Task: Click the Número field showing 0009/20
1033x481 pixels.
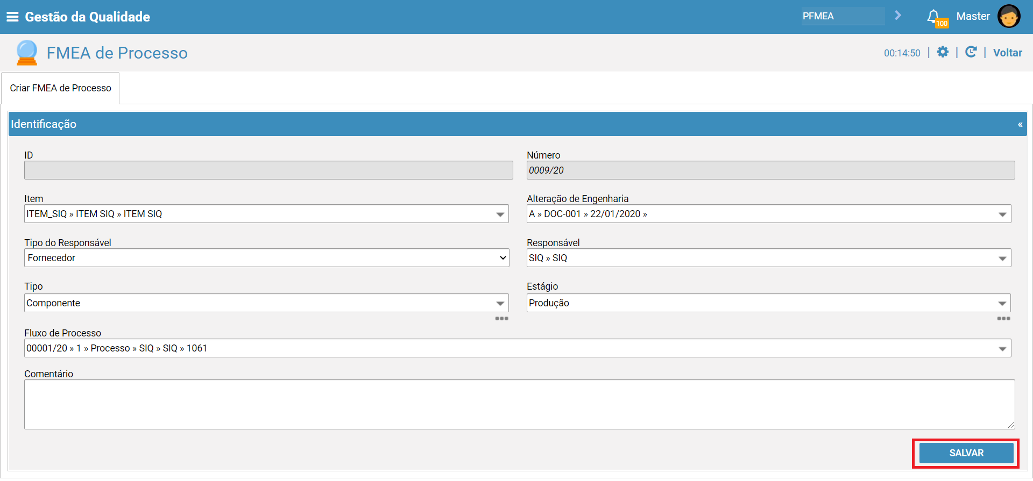Action: click(770, 170)
